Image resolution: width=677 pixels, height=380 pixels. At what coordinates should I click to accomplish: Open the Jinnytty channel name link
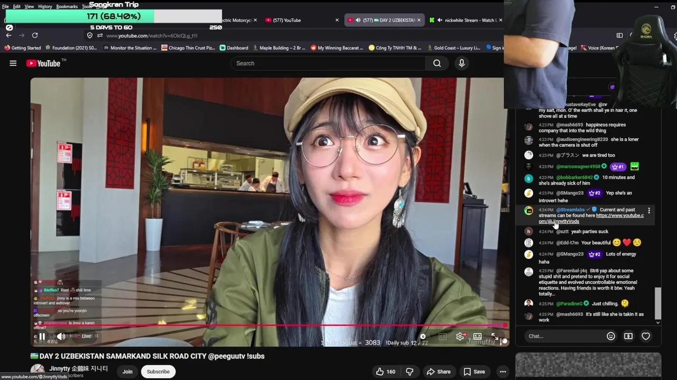click(78, 368)
